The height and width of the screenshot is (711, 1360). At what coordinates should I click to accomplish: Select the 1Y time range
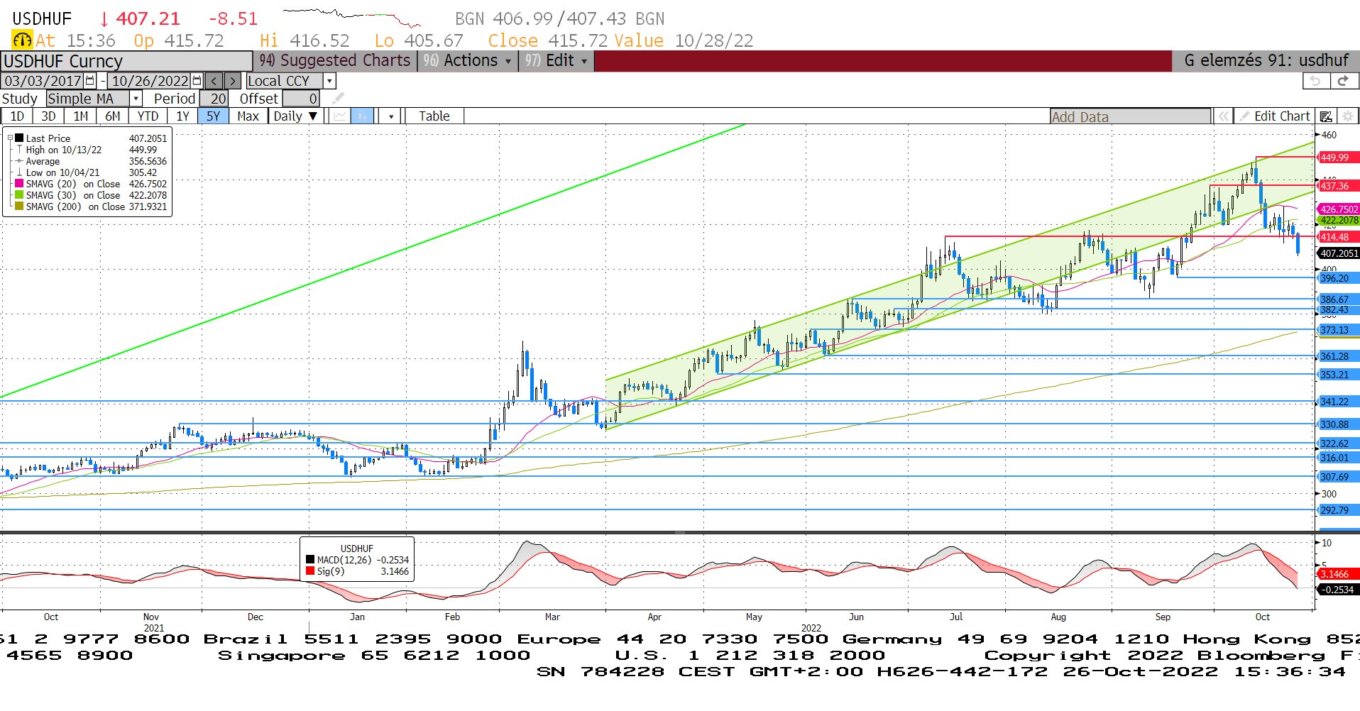click(182, 116)
